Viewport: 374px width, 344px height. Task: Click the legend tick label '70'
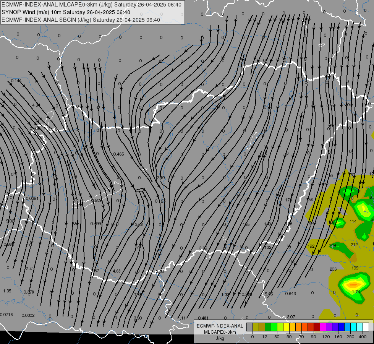pyautogui.click(x=301, y=337)
